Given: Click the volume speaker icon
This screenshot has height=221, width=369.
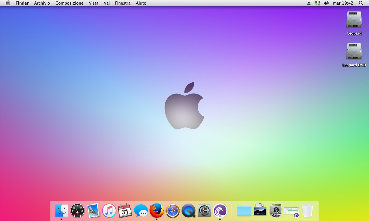Looking at the screenshot, I should click(326, 3).
